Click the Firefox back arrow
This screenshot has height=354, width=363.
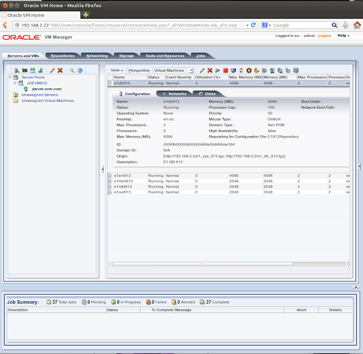[5, 25]
